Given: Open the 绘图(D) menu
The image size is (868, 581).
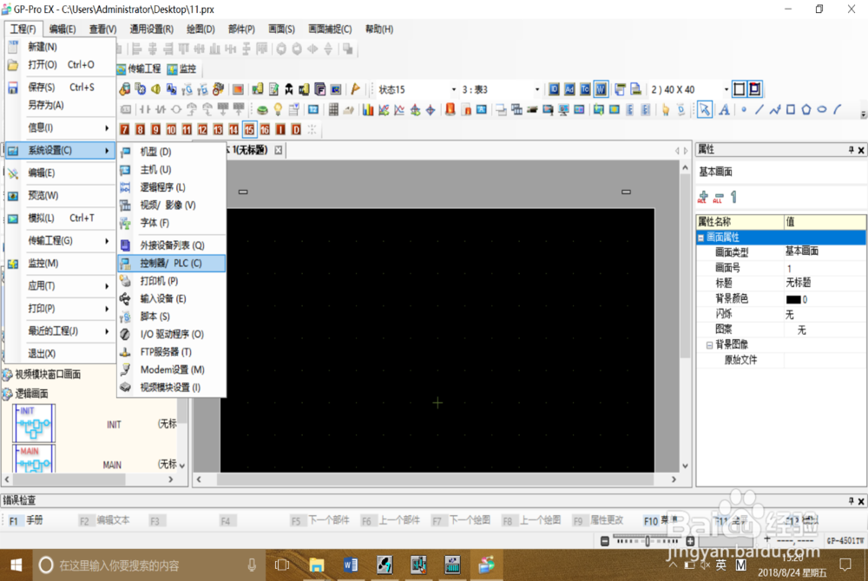Looking at the screenshot, I should (x=201, y=29).
